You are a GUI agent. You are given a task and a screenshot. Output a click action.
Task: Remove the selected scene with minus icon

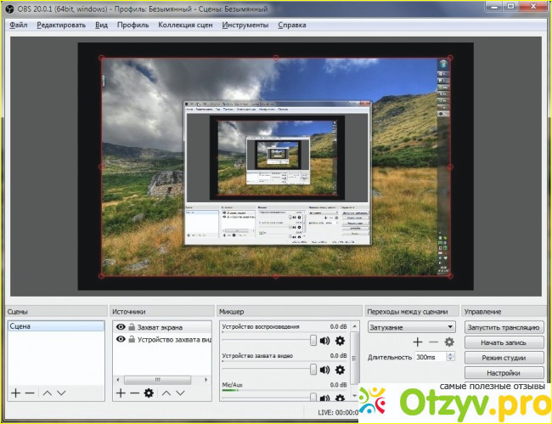[x=30, y=393]
